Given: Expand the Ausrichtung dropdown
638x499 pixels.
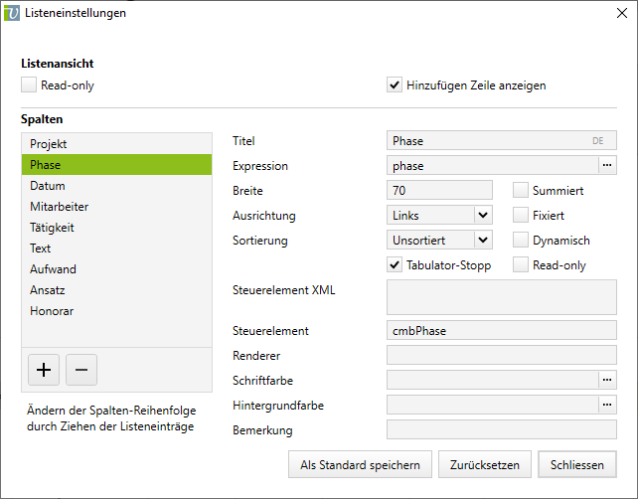Looking at the screenshot, I should point(482,215).
